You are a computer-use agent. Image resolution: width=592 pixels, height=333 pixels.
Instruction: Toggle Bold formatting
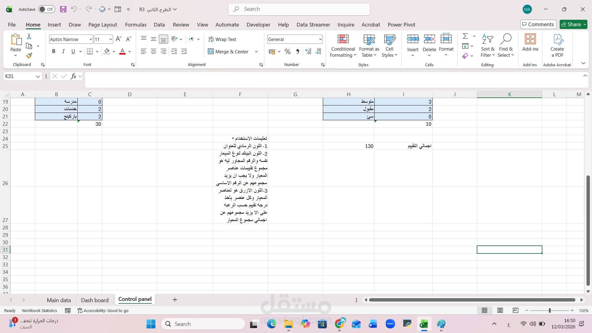pos(54,51)
